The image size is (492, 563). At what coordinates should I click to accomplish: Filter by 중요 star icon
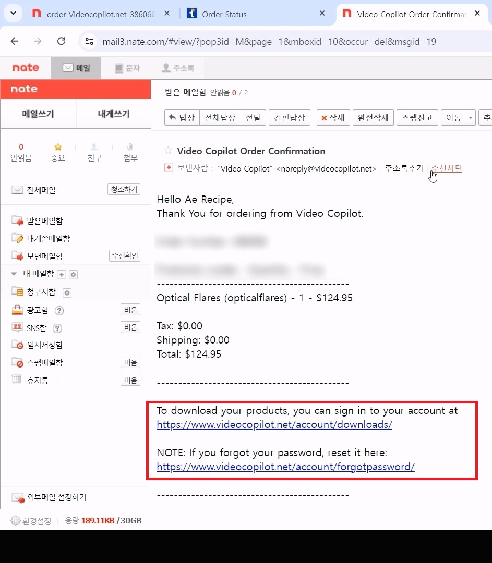coord(57,153)
